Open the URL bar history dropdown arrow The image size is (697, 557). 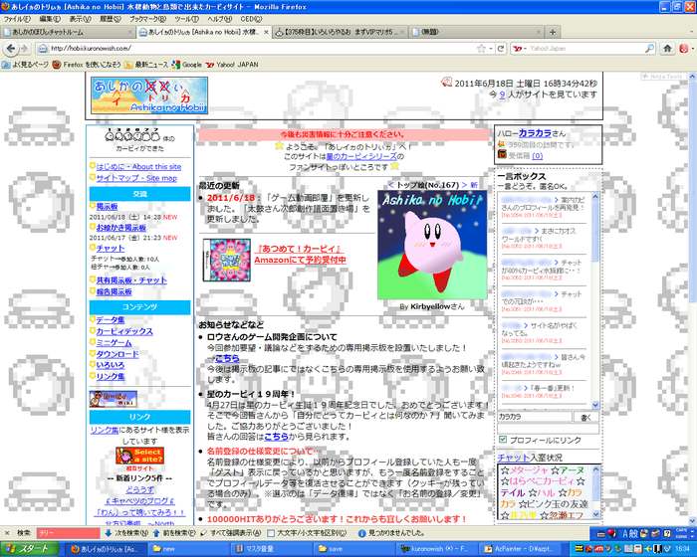pos(490,49)
